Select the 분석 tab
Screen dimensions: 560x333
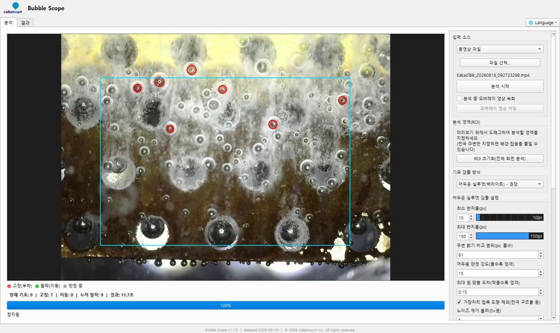click(x=8, y=22)
